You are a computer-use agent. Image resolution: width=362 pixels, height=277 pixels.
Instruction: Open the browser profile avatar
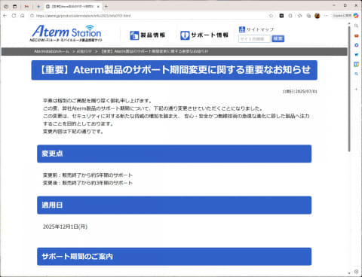pos(318,16)
